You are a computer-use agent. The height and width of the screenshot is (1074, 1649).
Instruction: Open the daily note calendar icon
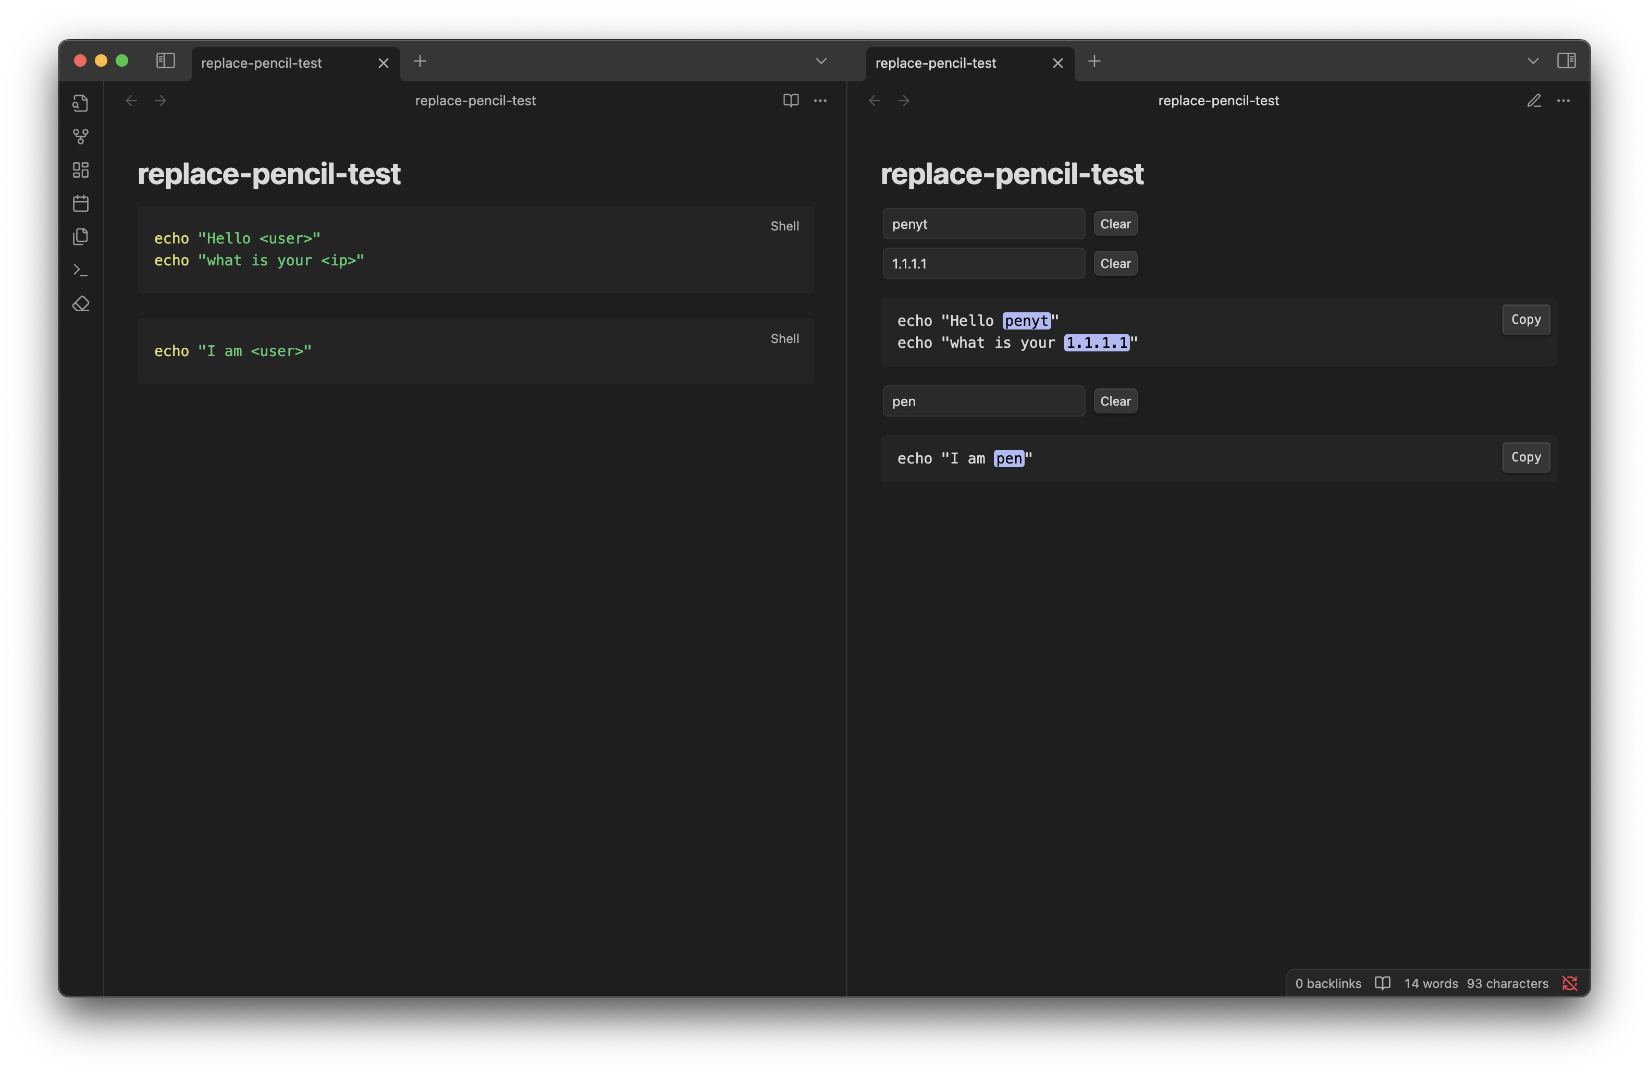(80, 203)
